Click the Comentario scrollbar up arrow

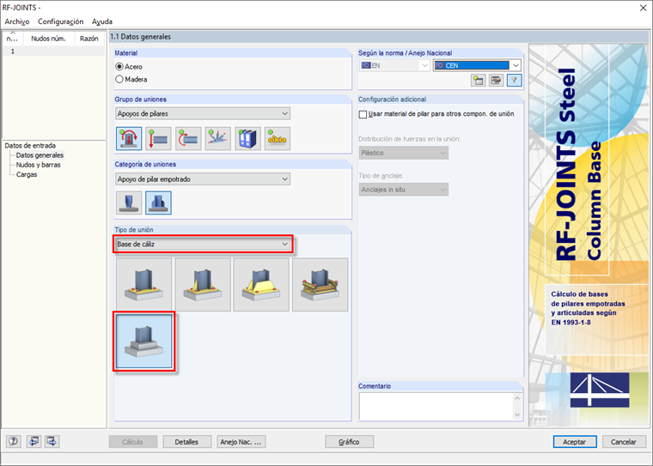(x=517, y=398)
